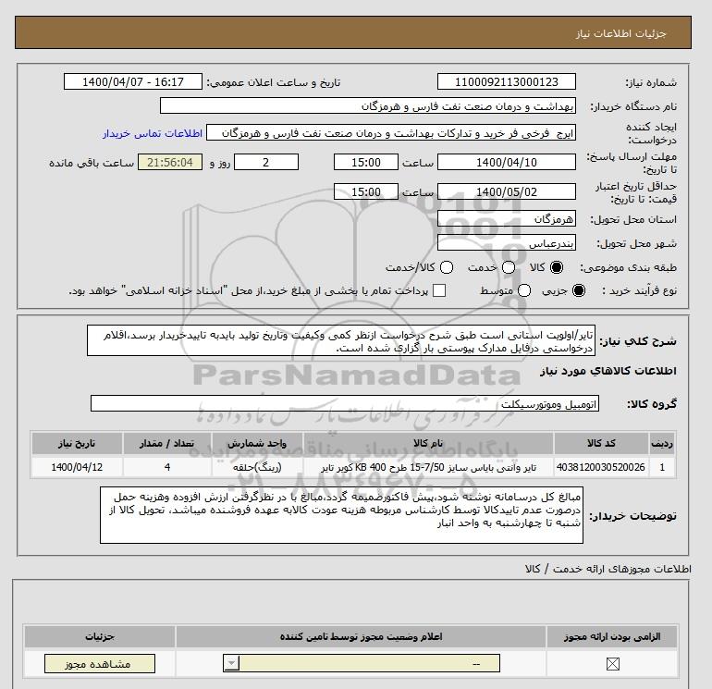The height and width of the screenshot is (689, 712).
Task: Click the buyer organization name field
Action: coord(368,105)
